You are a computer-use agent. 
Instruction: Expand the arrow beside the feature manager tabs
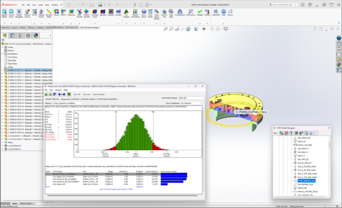pyautogui.click(x=50, y=35)
